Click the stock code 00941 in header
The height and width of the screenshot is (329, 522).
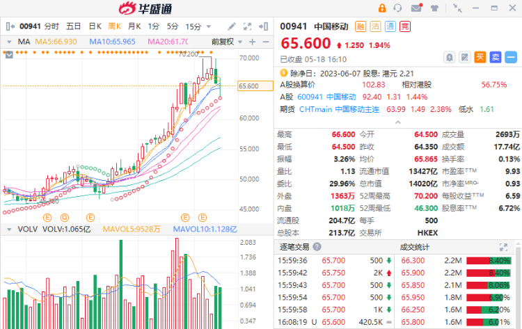(x=293, y=26)
